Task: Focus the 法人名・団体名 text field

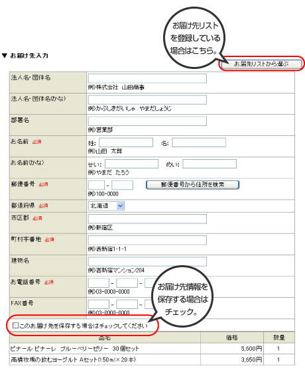Action: pos(147,78)
